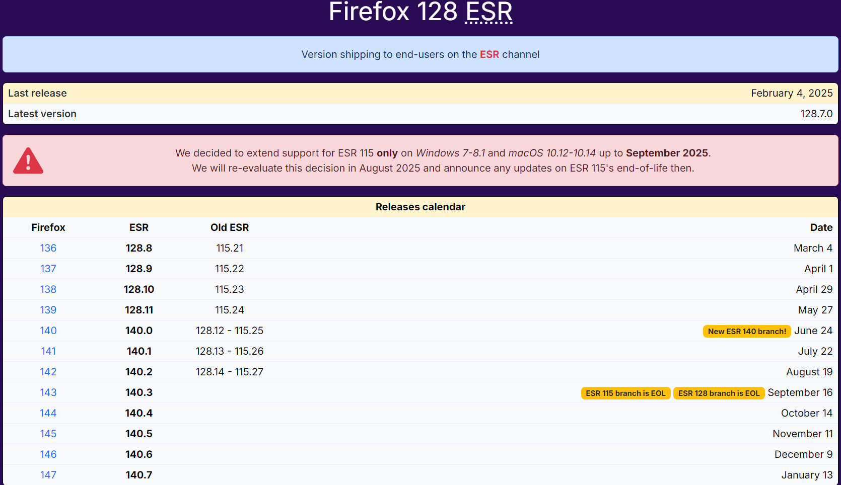Select ESR version 140.7 cell
Viewport: 841px width, 485px height.
click(x=139, y=475)
